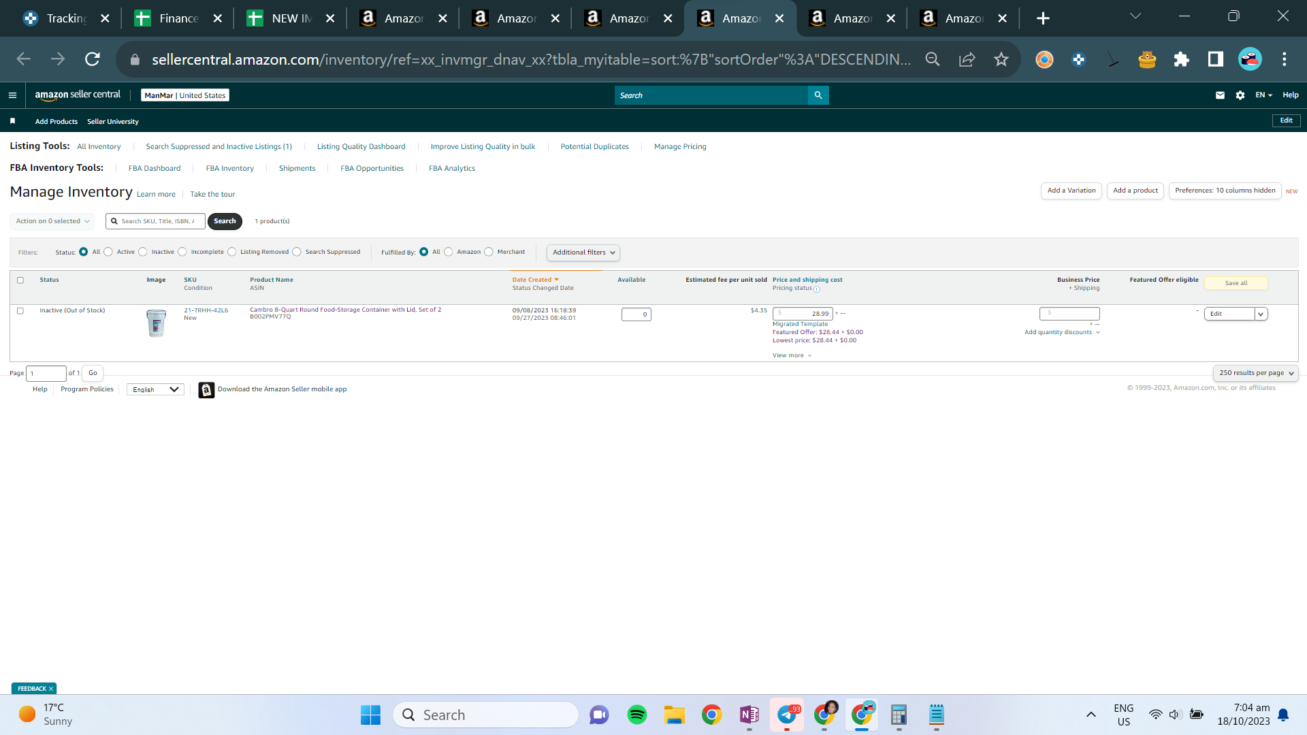Open Calculator from the taskbar
The height and width of the screenshot is (735, 1307).
tap(899, 715)
